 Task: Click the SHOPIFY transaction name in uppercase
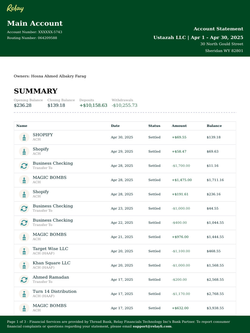point(43,135)
